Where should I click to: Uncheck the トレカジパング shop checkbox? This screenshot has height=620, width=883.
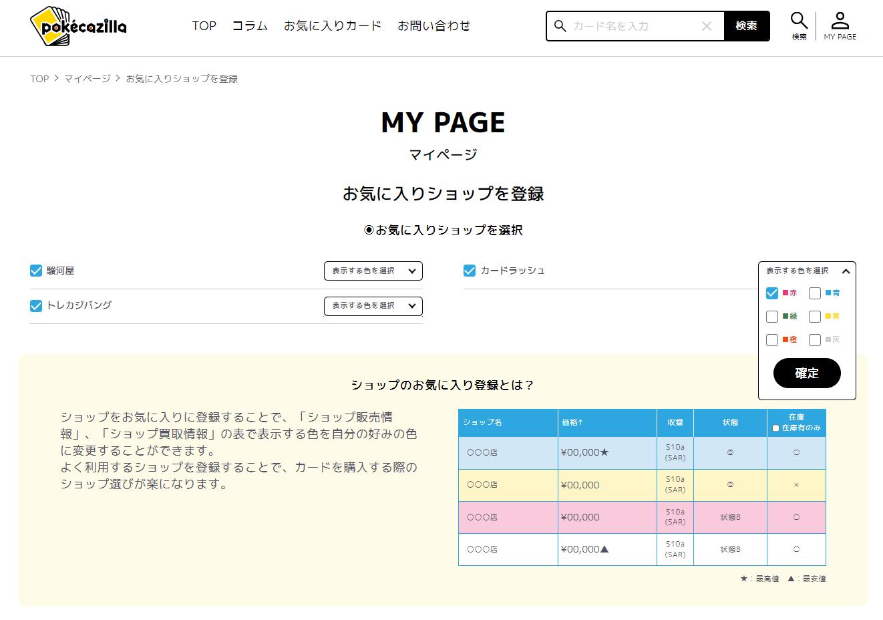pos(36,305)
